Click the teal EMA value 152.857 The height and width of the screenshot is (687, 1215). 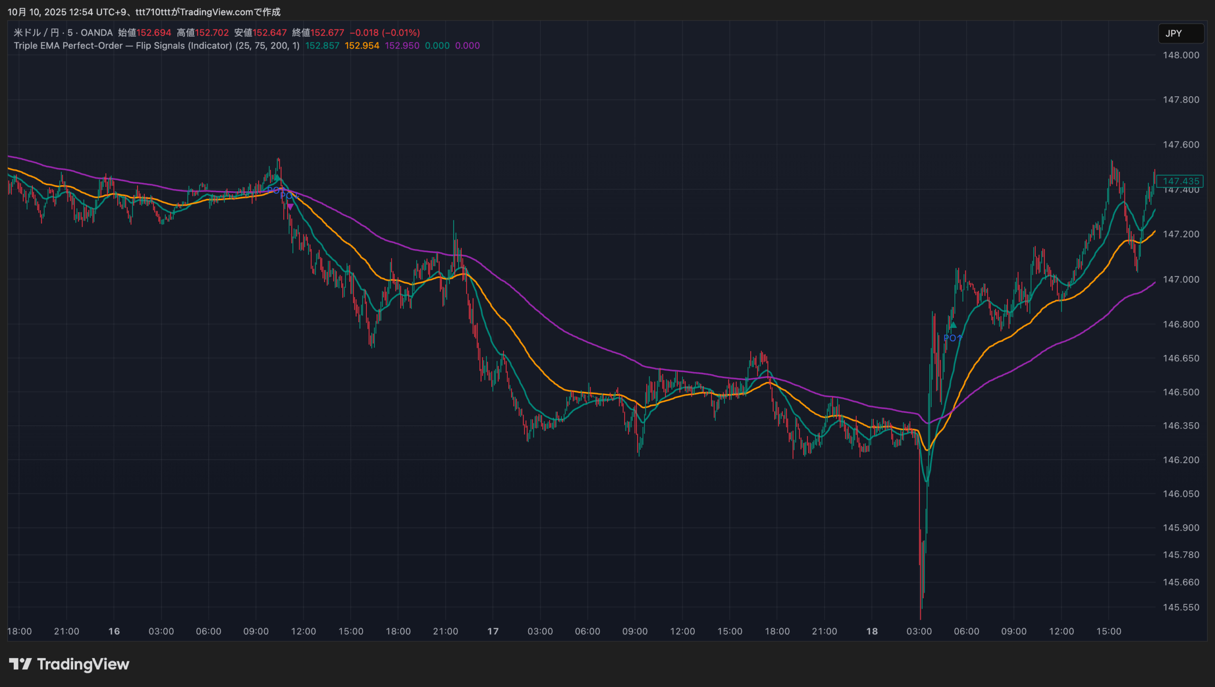pos(322,46)
